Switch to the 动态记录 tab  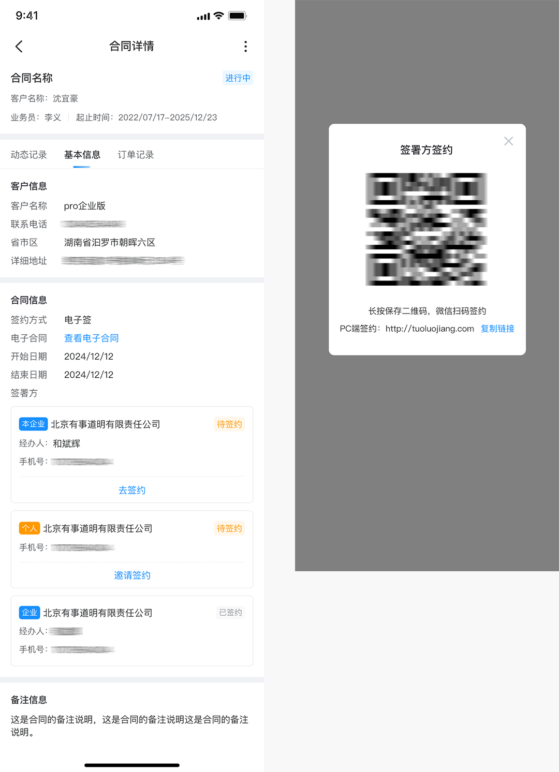click(x=29, y=155)
